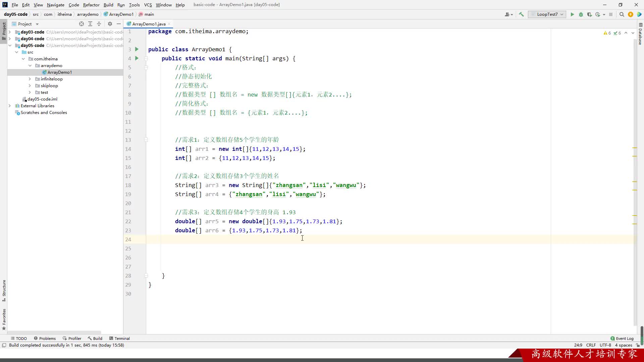This screenshot has height=362, width=644.
Task: Open the Navigate menu in menubar
Action: coord(55,4)
